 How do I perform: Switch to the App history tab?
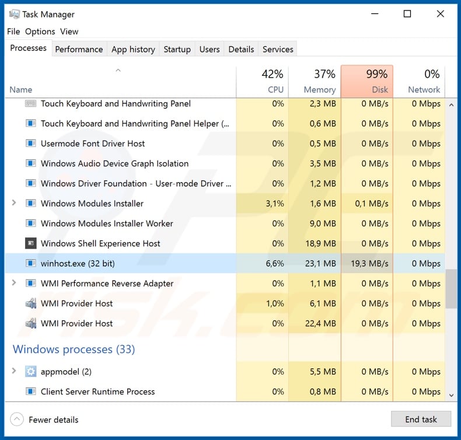(133, 49)
